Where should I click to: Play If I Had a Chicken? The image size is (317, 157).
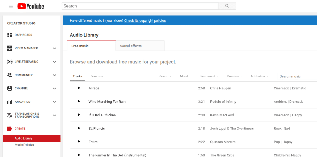[79, 115]
